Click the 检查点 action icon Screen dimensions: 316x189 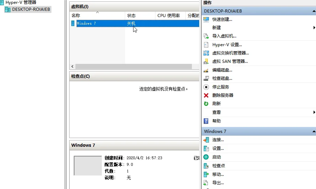206,166
